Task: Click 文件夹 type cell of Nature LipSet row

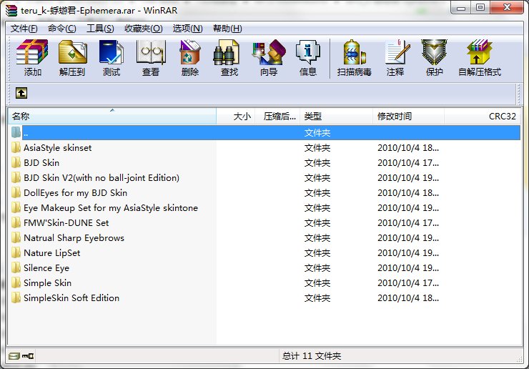Action: (x=317, y=253)
